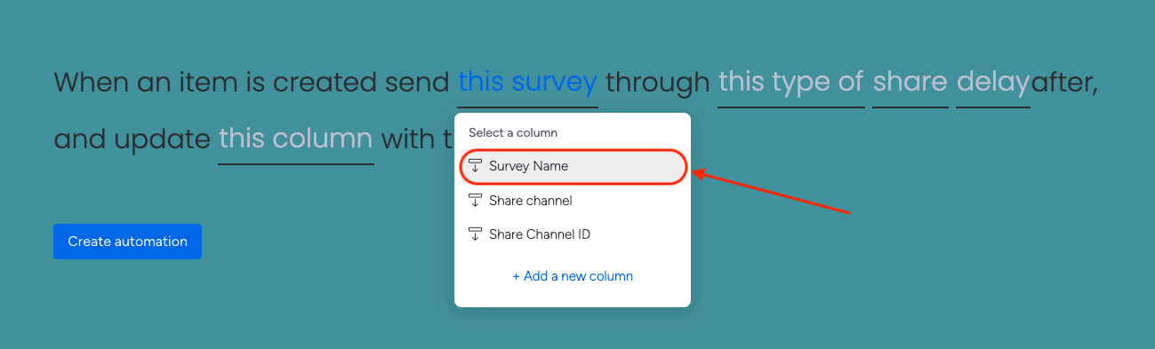Image resolution: width=1155 pixels, height=349 pixels.
Task: Select the Survey Name column option
Action: tap(573, 166)
